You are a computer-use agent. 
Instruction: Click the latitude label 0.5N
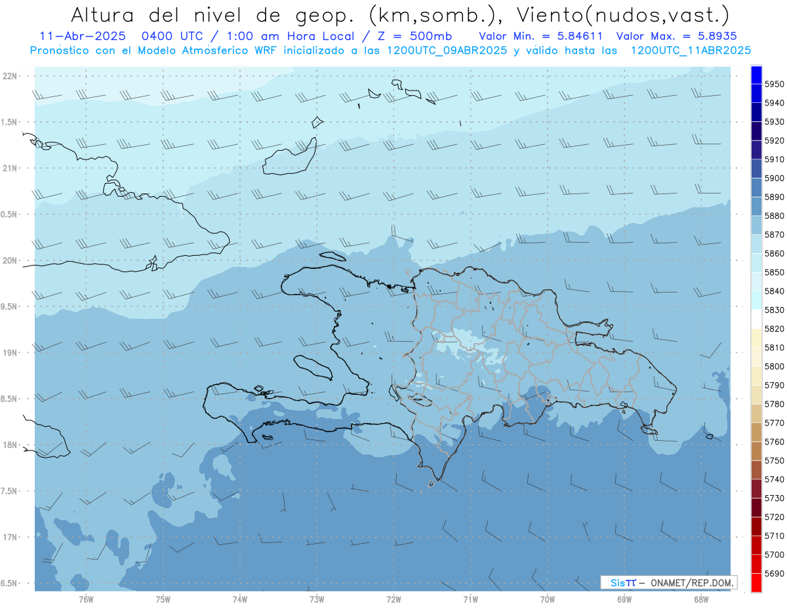(10, 214)
